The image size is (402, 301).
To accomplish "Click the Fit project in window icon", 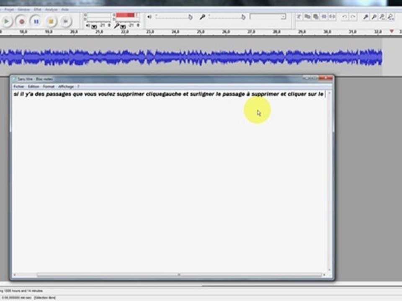I will 390,17.
